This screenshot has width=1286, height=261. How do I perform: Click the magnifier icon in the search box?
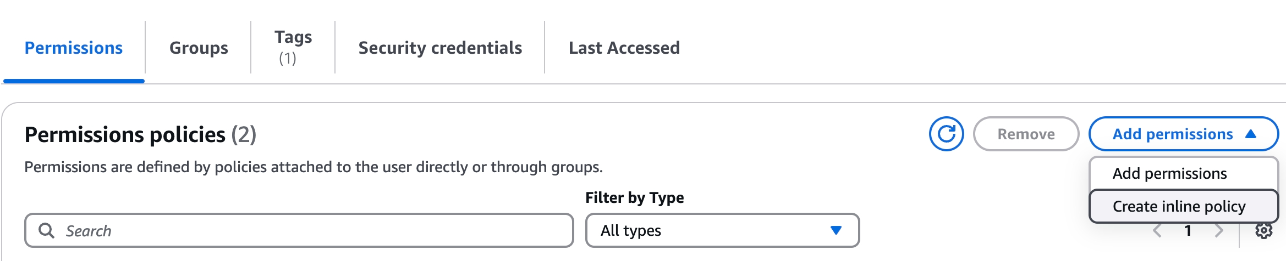pyautogui.click(x=47, y=231)
